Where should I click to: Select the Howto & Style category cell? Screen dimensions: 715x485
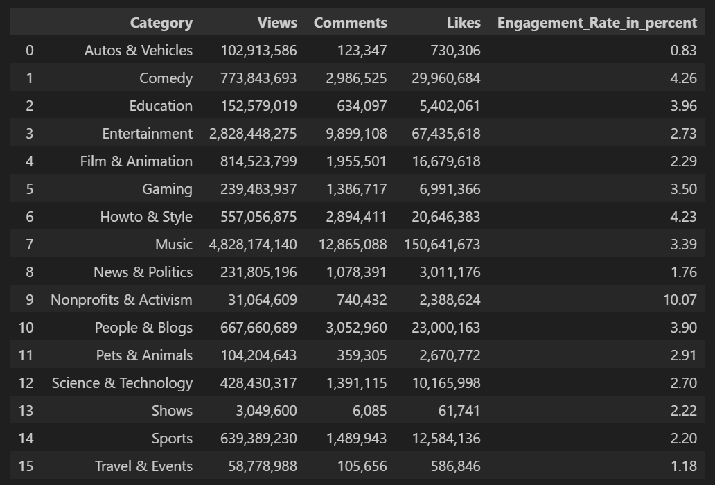pos(146,217)
